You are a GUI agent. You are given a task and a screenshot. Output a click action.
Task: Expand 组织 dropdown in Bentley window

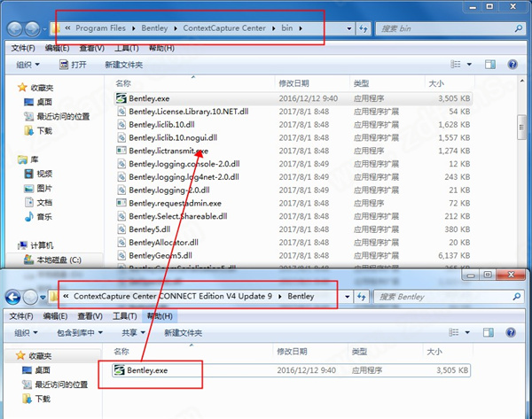click(x=26, y=333)
